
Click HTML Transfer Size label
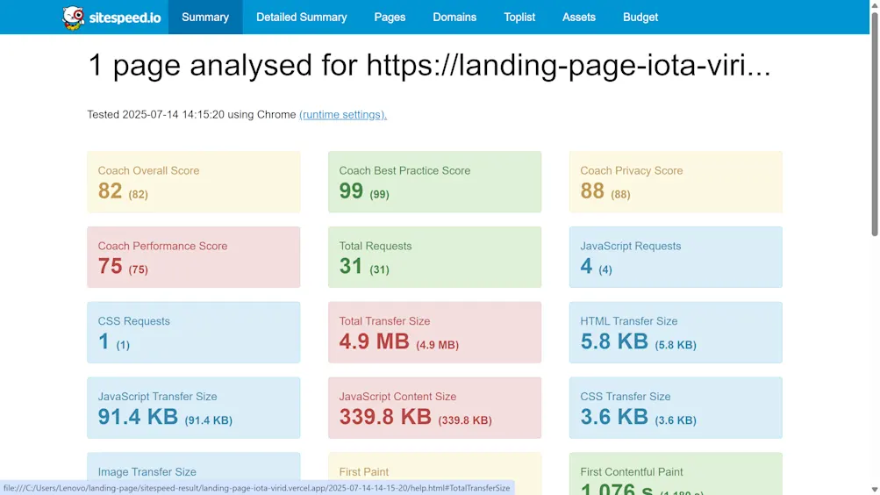[x=628, y=321]
